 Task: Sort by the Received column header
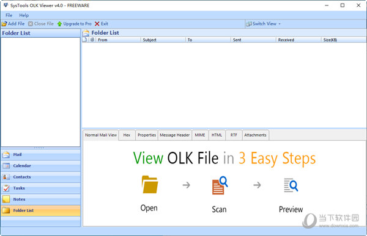pos(298,40)
